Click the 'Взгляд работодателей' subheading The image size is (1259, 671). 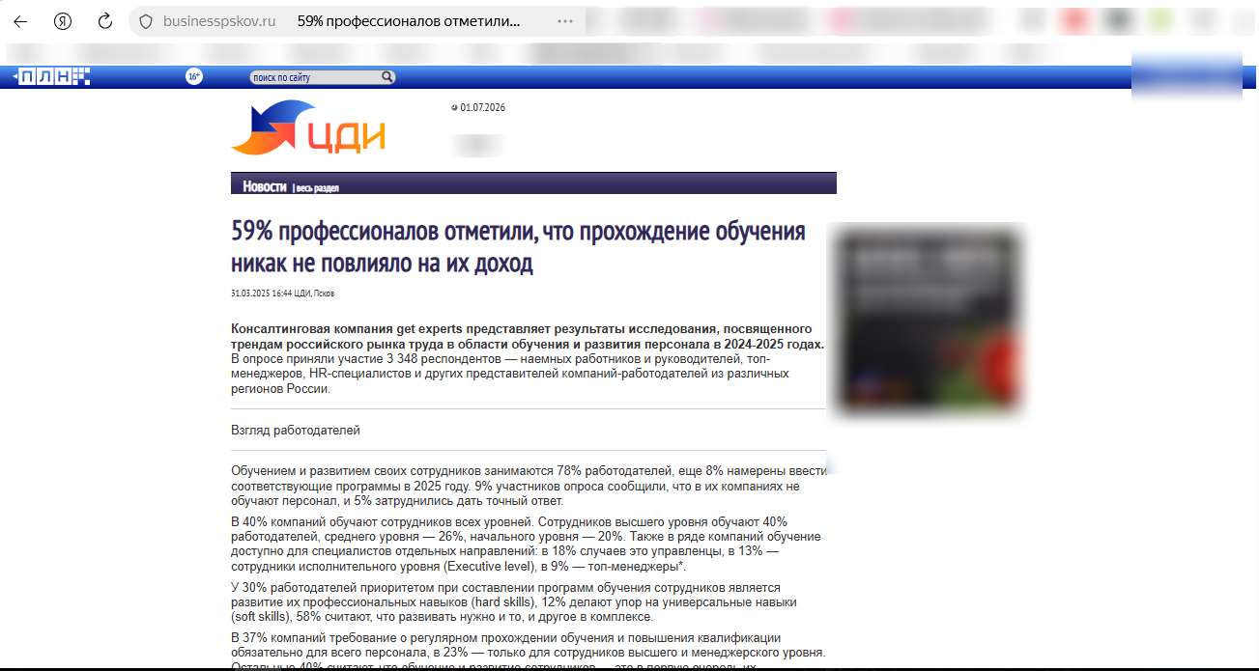click(295, 430)
